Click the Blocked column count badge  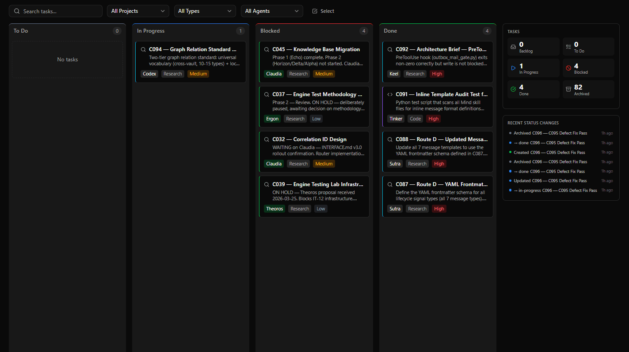click(x=364, y=31)
